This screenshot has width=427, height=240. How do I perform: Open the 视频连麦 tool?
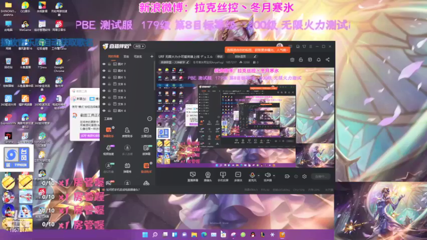[x=108, y=150]
